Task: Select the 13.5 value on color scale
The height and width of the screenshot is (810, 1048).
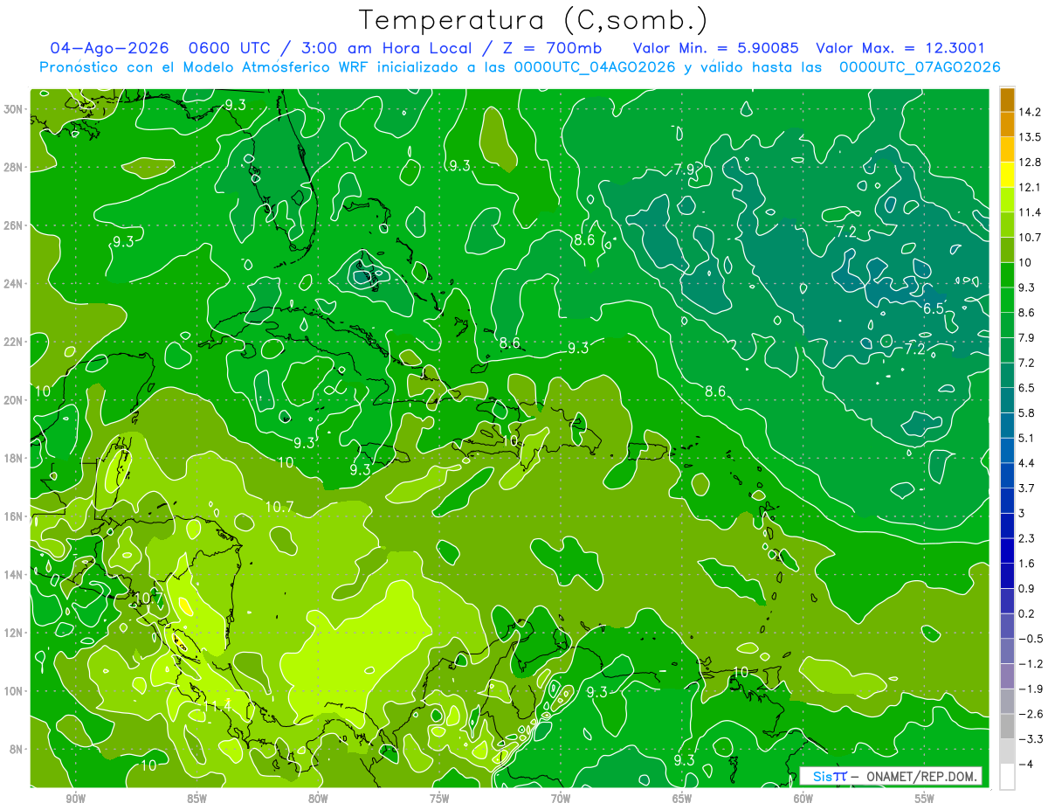Action: tap(1030, 137)
